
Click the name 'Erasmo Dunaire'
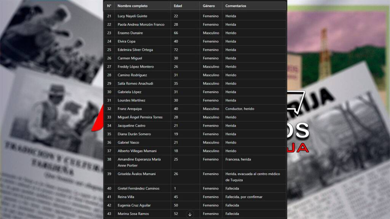click(130, 33)
